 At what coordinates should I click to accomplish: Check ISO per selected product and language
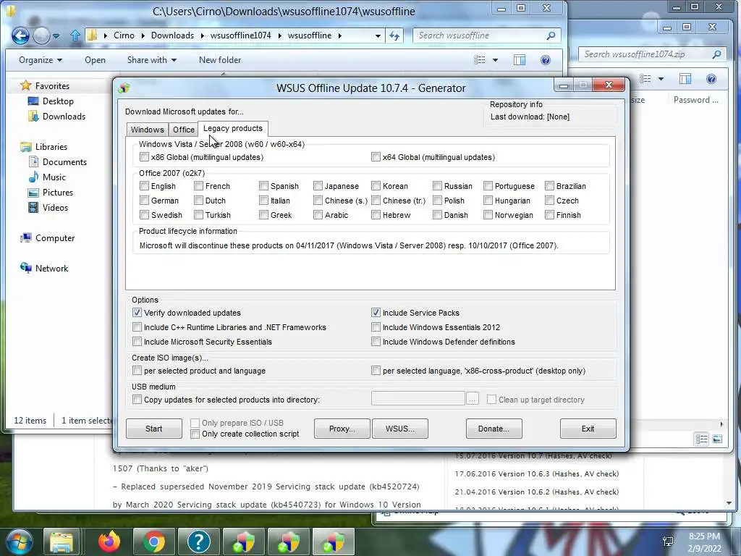click(x=137, y=371)
